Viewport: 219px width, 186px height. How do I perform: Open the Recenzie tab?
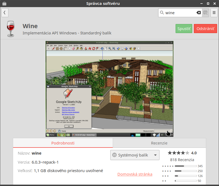pyautogui.click(x=159, y=143)
